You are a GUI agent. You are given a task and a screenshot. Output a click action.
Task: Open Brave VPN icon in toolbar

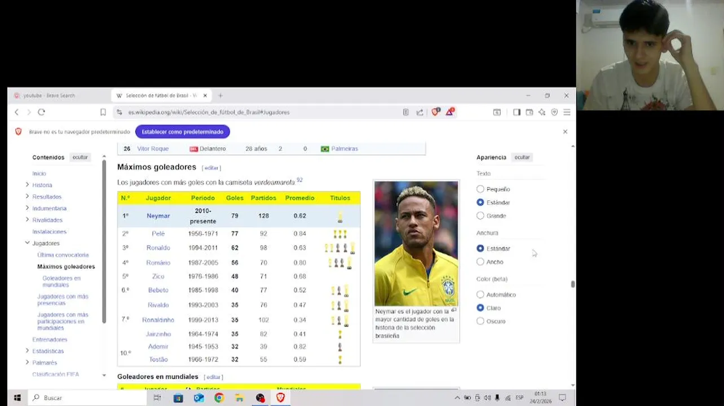[554, 112]
